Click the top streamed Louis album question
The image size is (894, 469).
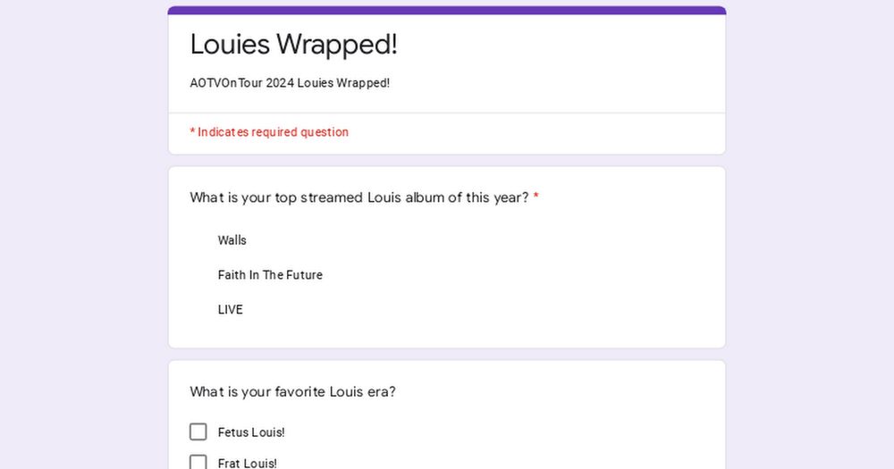coord(358,197)
